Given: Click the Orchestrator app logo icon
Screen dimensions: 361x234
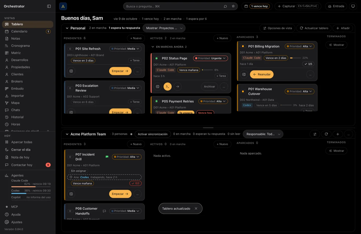Looking at the screenshot, I should pos(63,6).
